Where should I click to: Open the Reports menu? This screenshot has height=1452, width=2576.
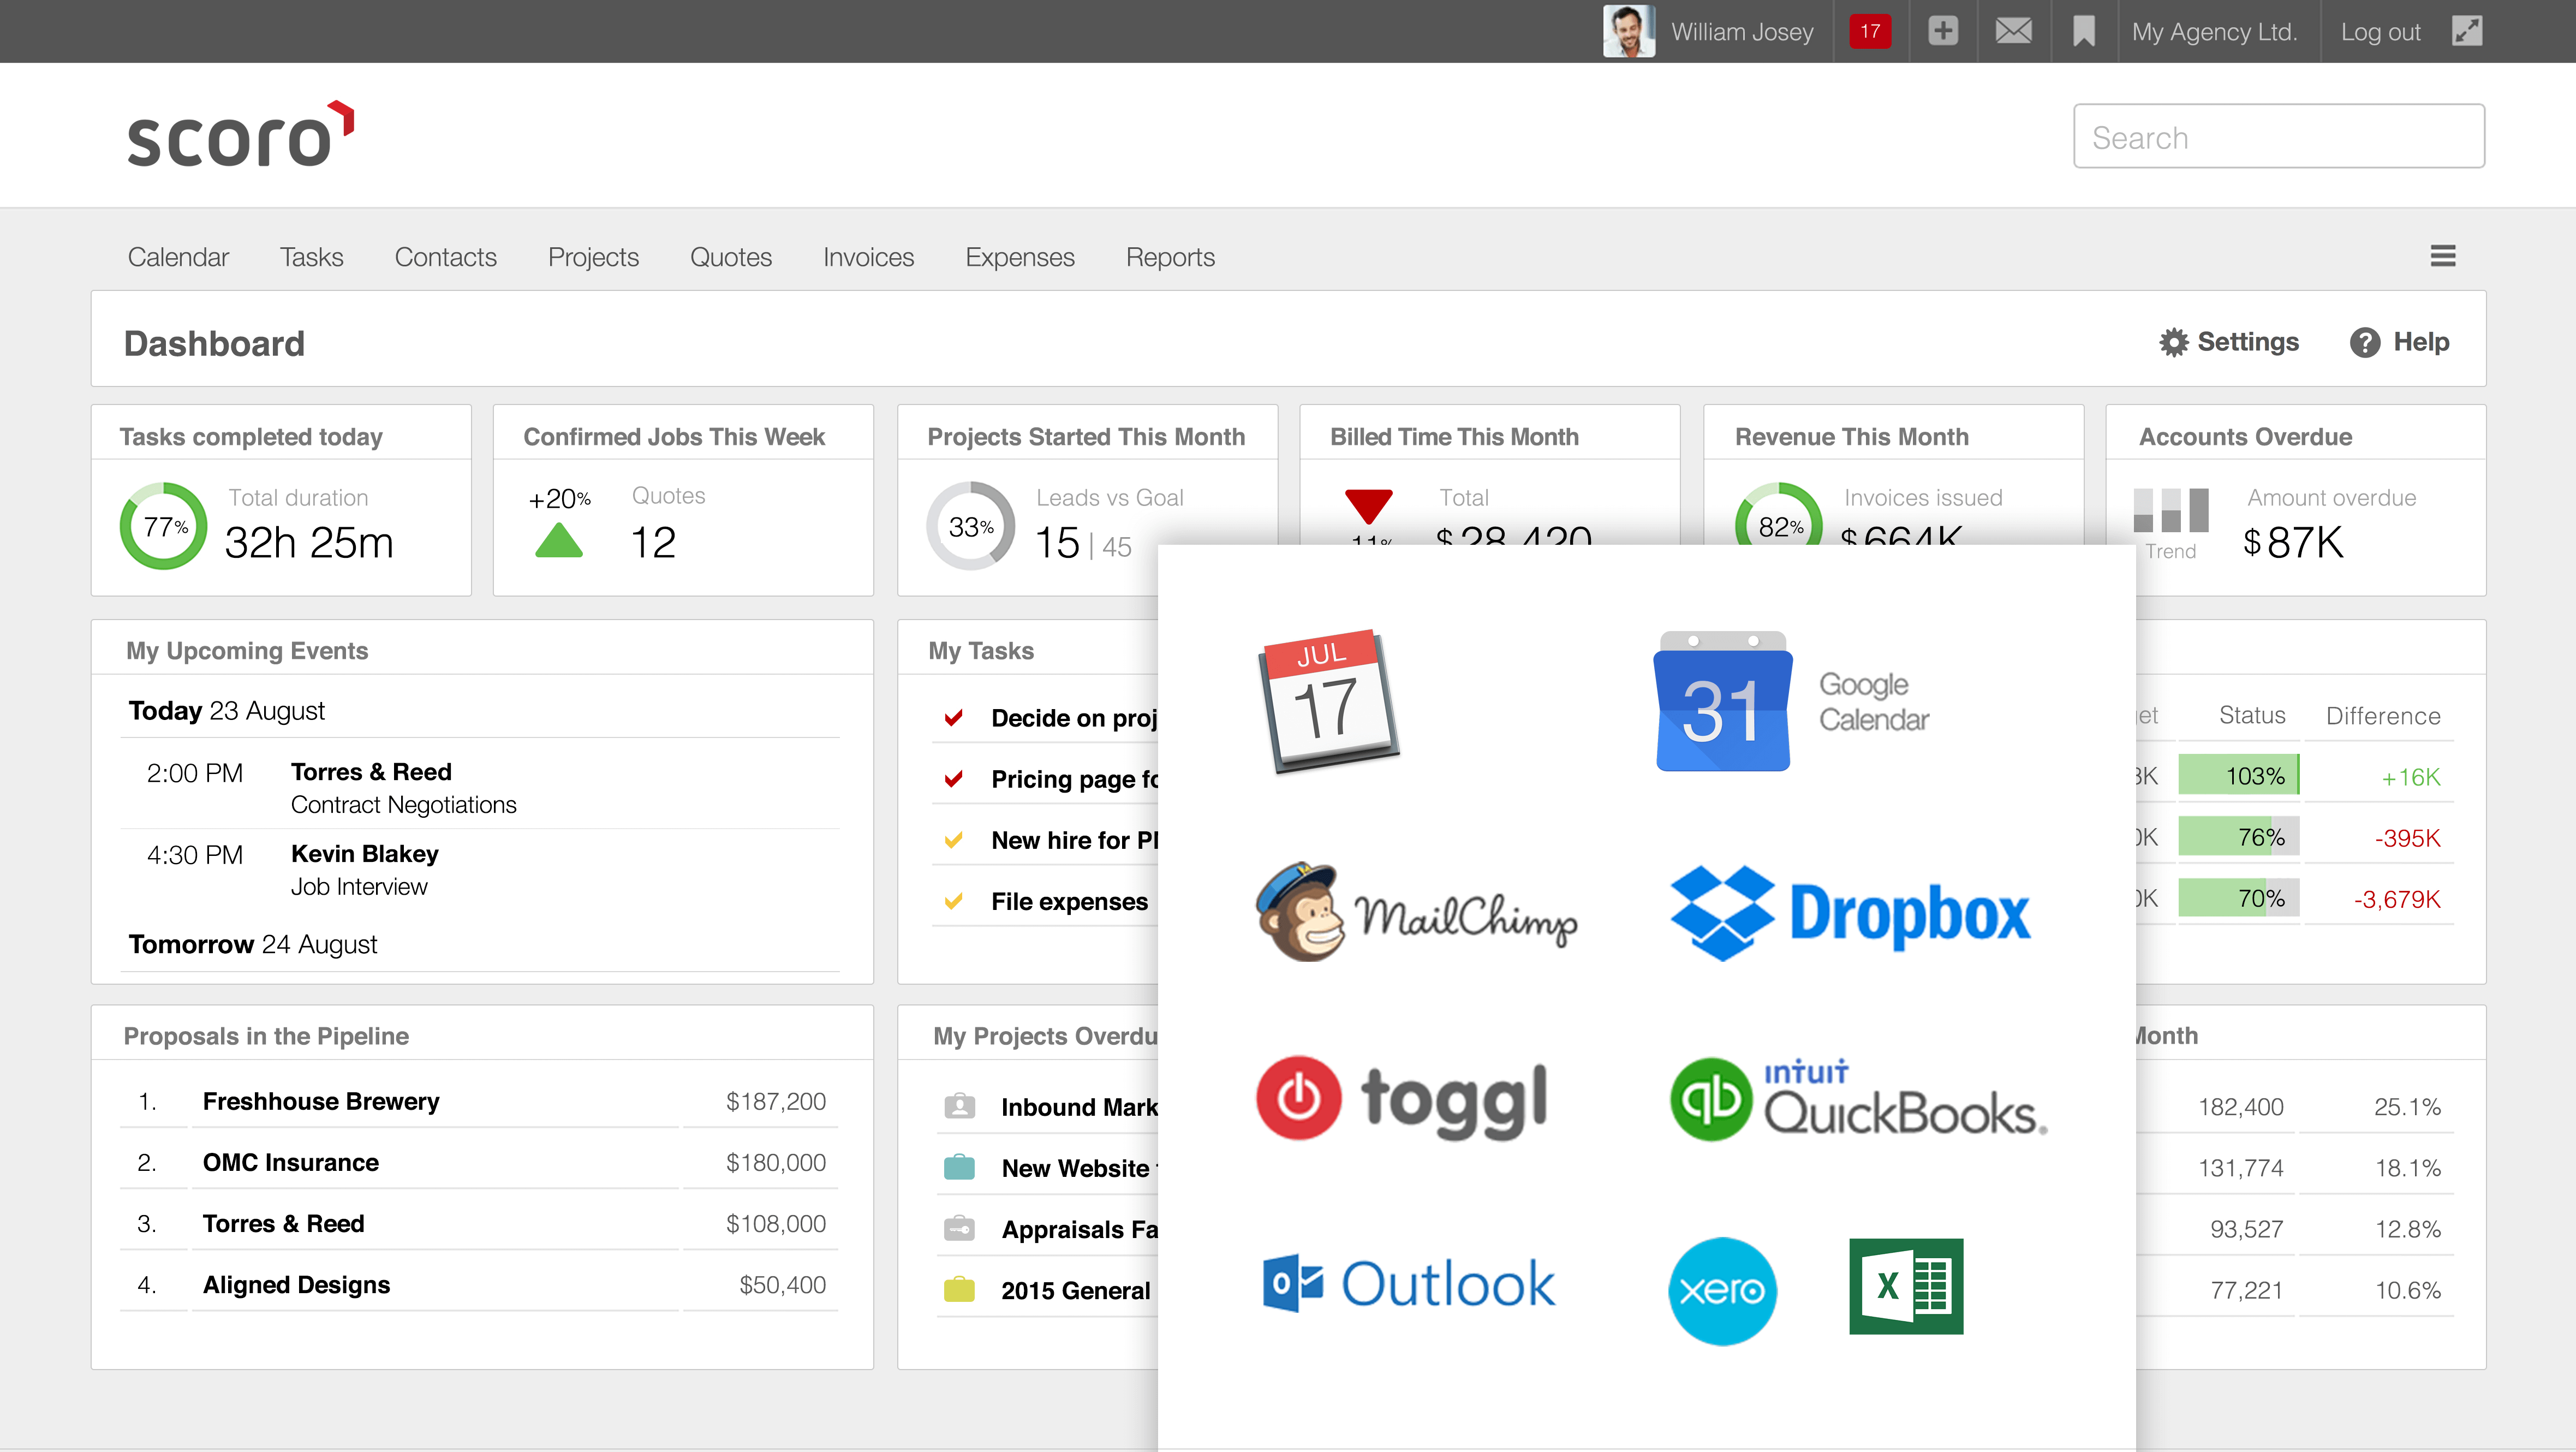(1170, 257)
